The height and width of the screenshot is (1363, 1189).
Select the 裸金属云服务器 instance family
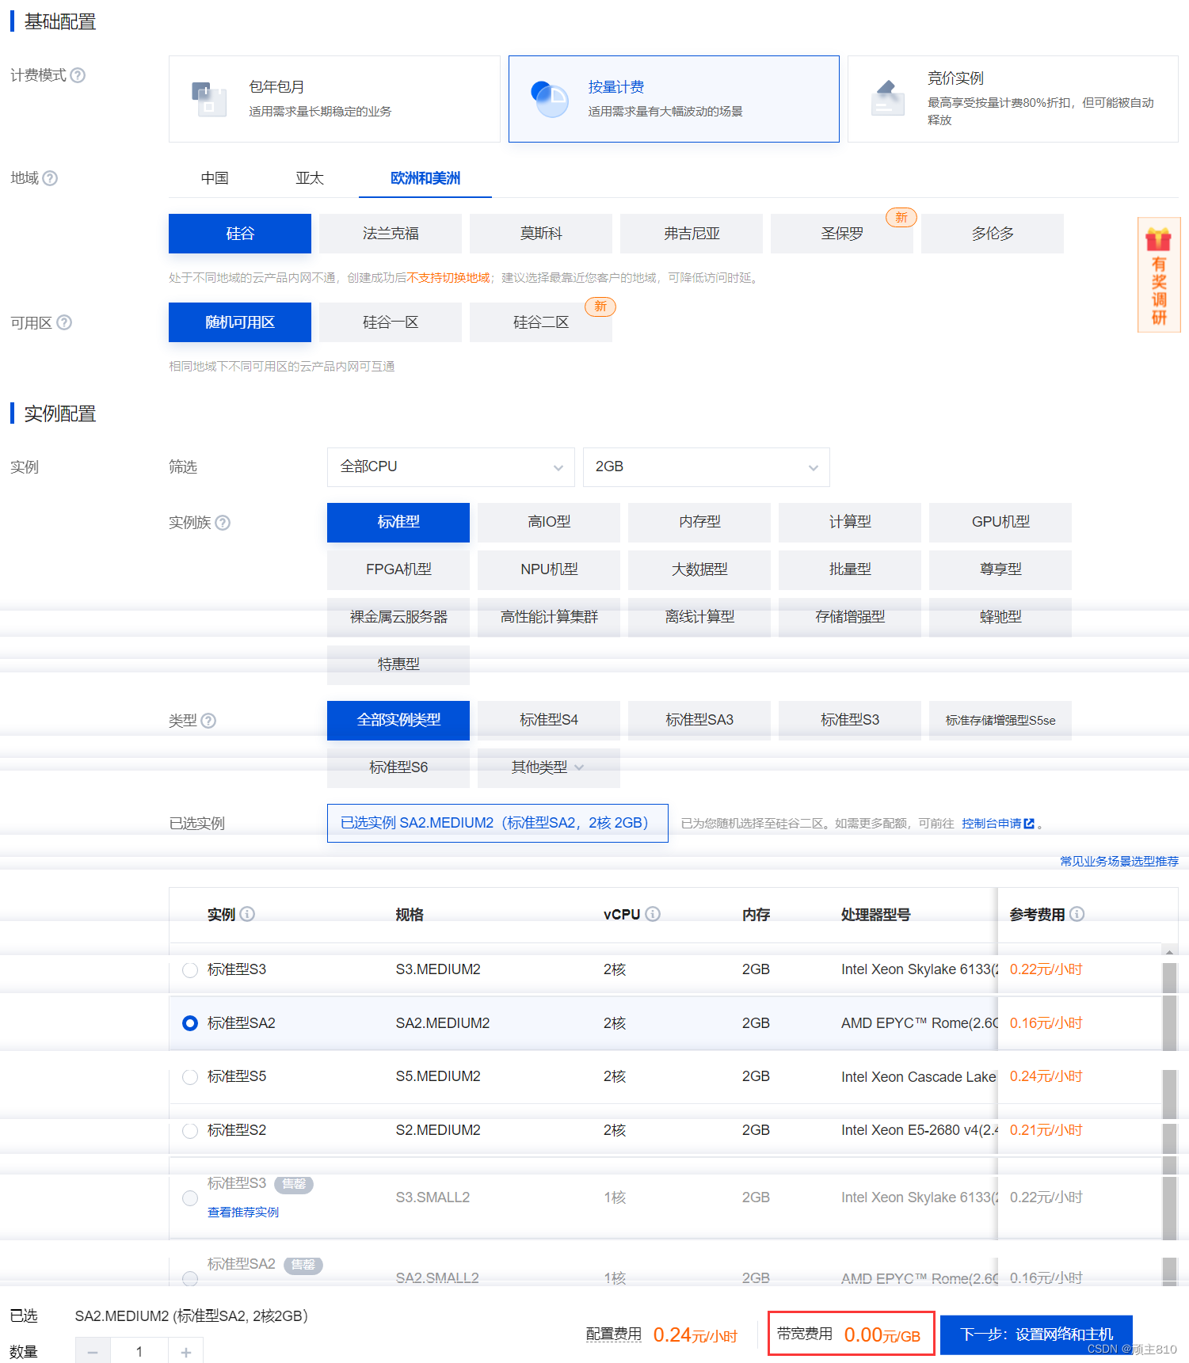coord(398,618)
